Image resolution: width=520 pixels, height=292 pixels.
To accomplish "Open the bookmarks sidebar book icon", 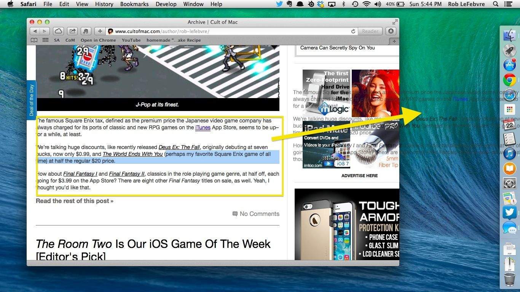I will pos(34,40).
